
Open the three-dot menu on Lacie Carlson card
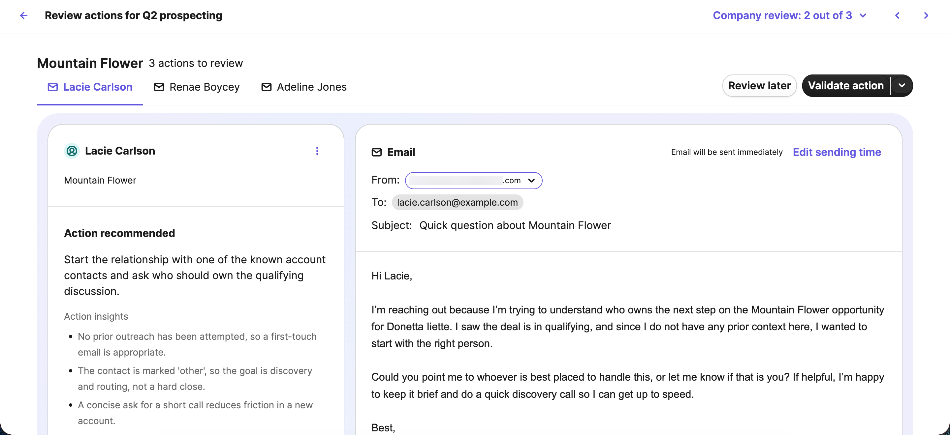(x=317, y=151)
